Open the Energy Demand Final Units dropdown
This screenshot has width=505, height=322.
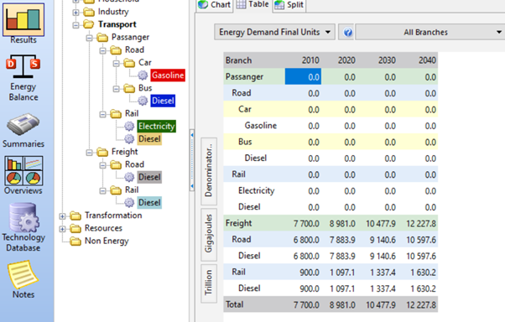(x=274, y=32)
